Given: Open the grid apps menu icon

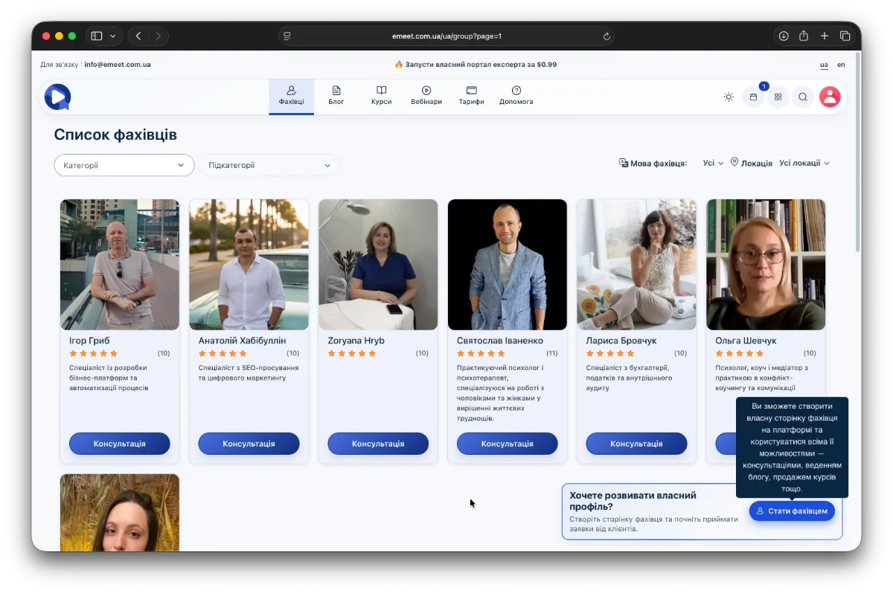Looking at the screenshot, I should pyautogui.click(x=778, y=97).
